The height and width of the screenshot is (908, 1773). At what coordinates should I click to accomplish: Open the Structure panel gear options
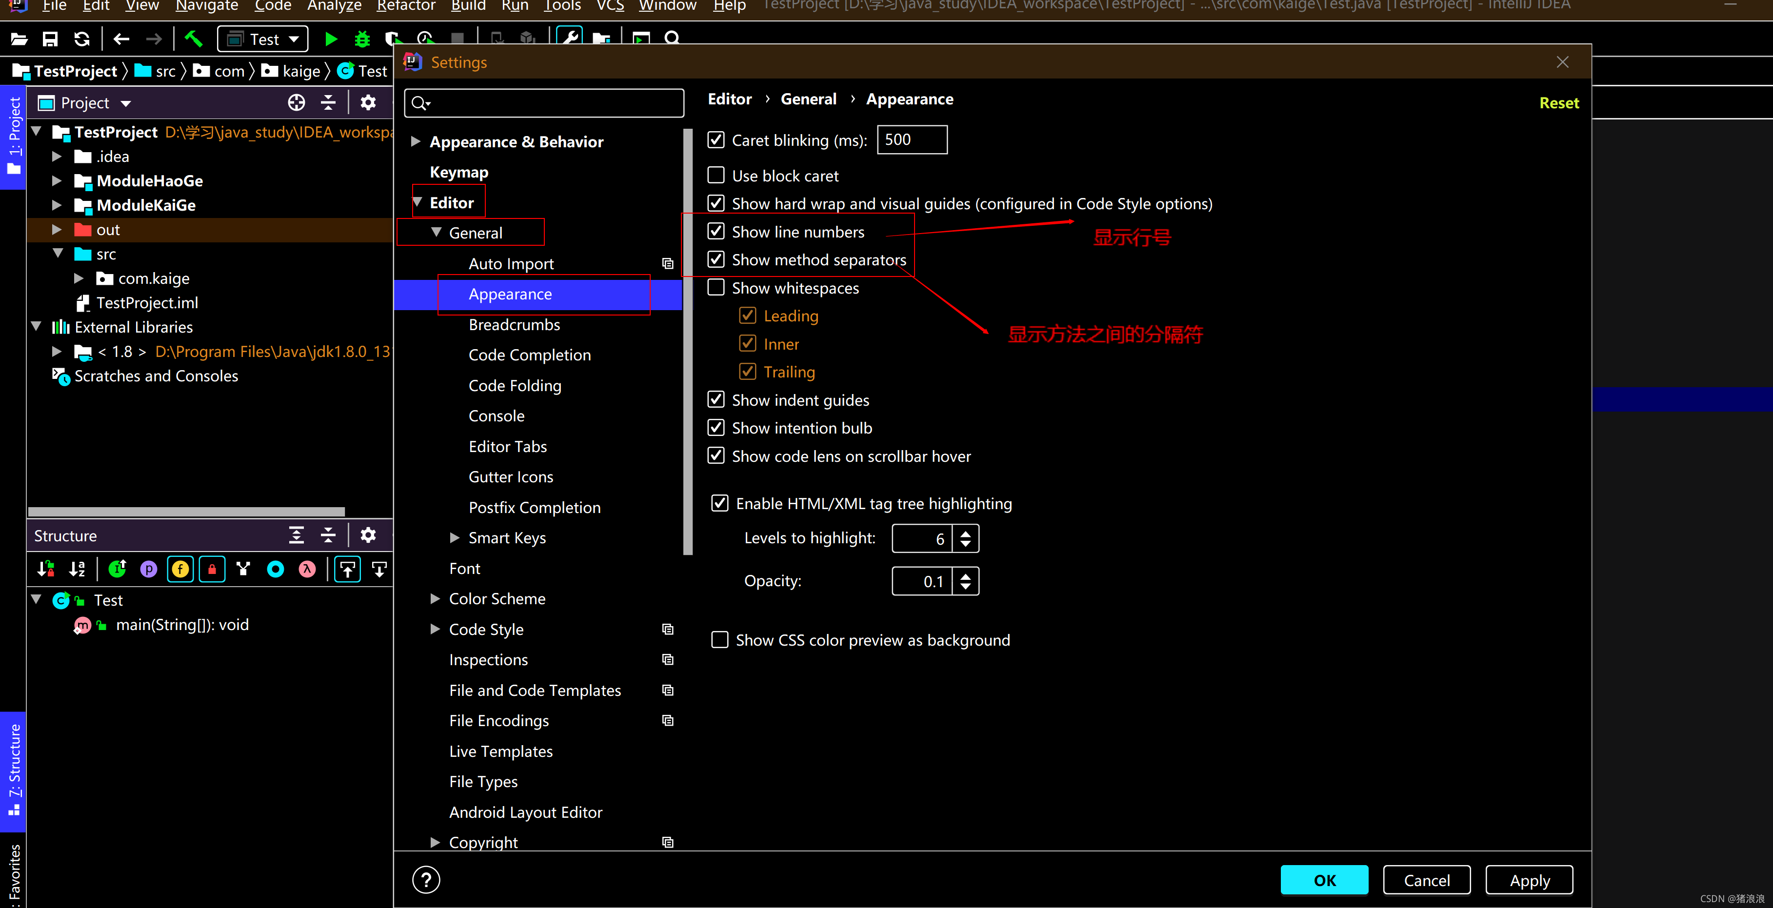[368, 535]
